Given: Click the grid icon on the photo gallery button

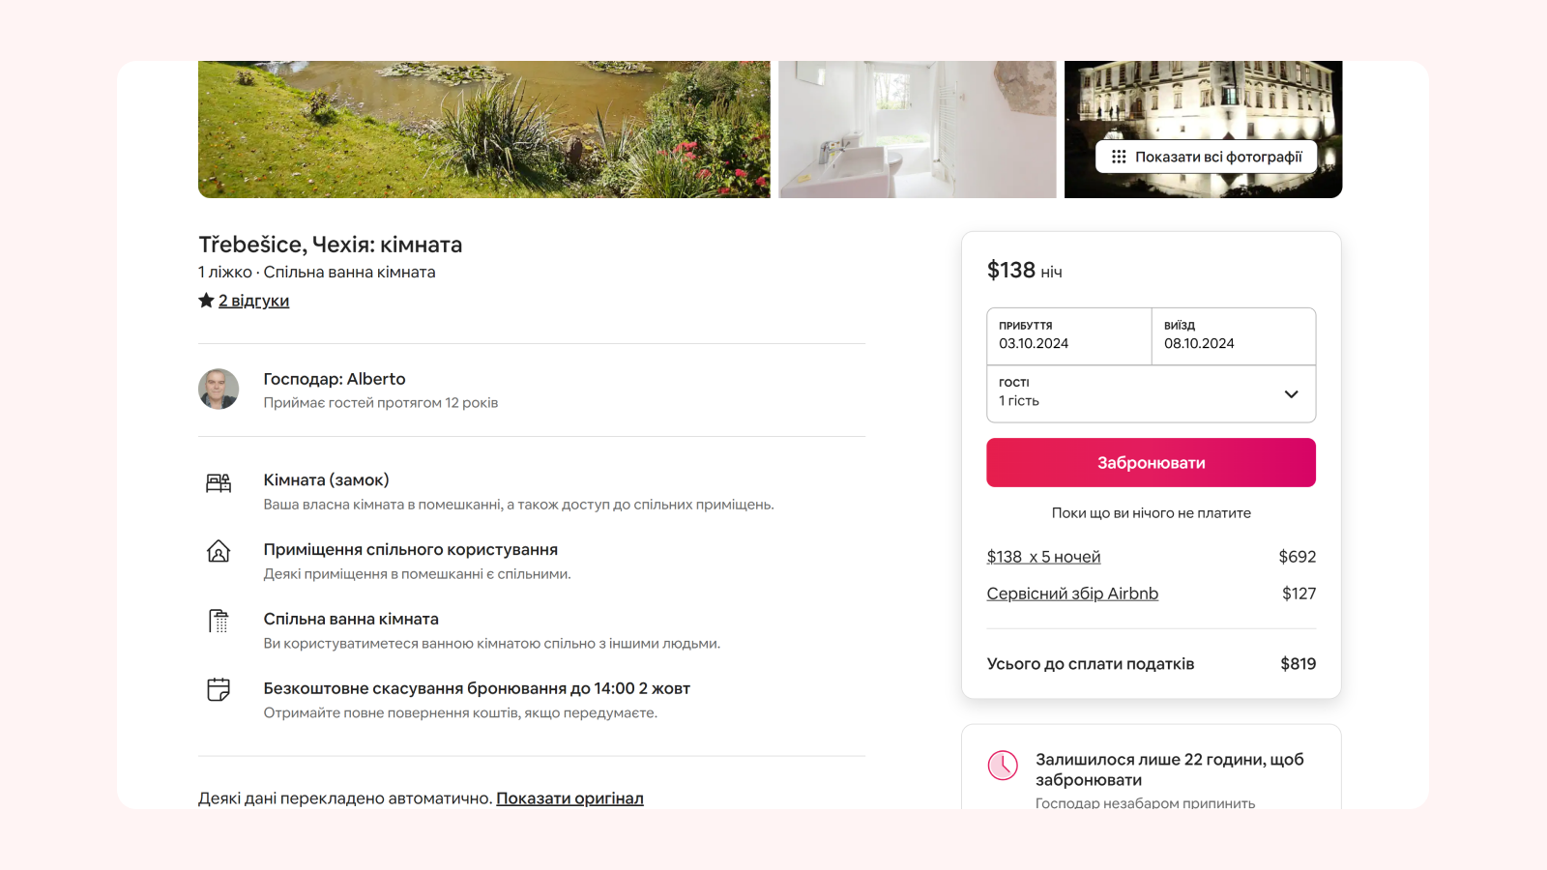Looking at the screenshot, I should [x=1119, y=156].
